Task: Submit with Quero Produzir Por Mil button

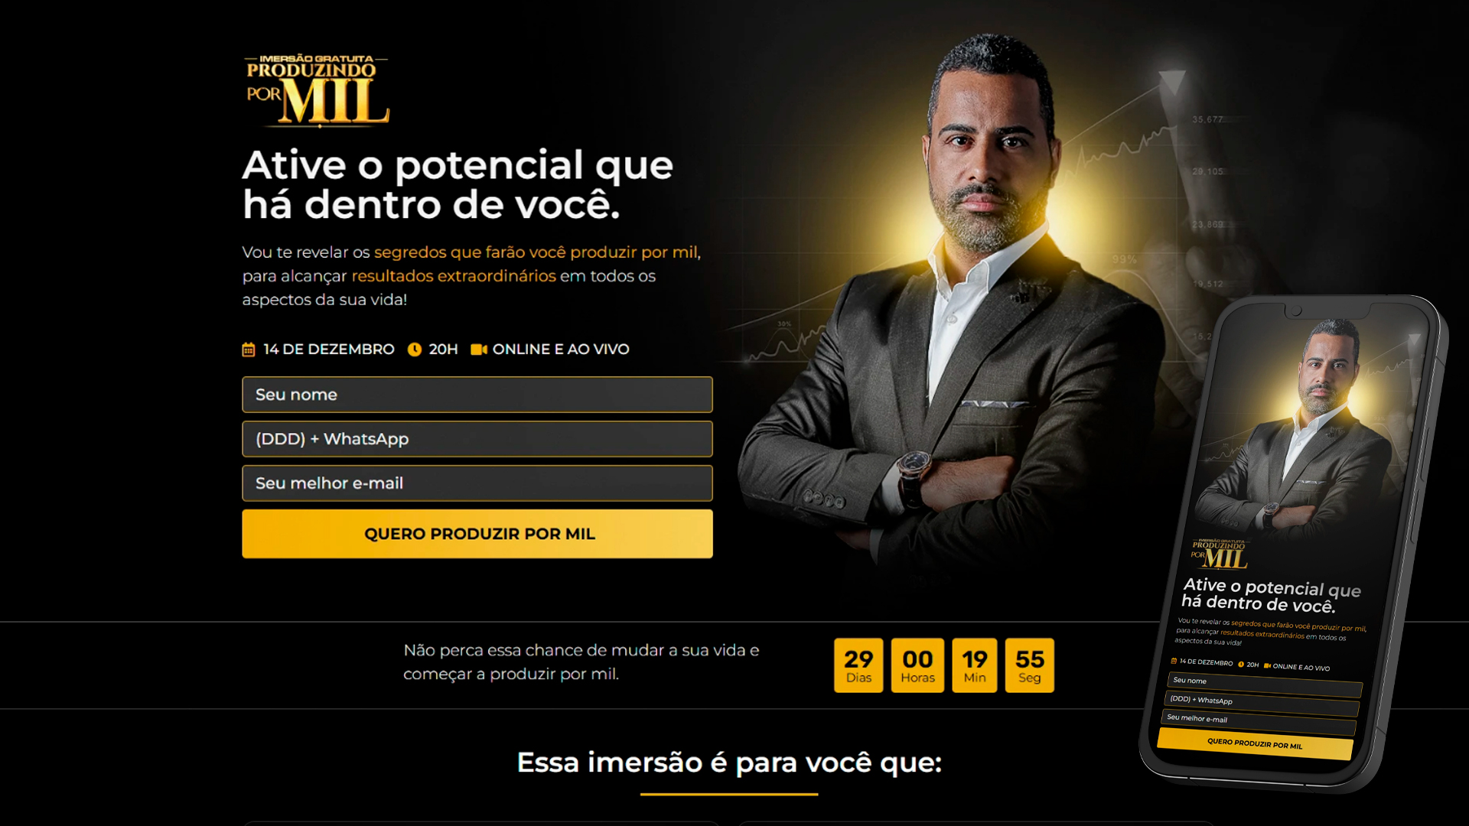Action: [x=477, y=534]
